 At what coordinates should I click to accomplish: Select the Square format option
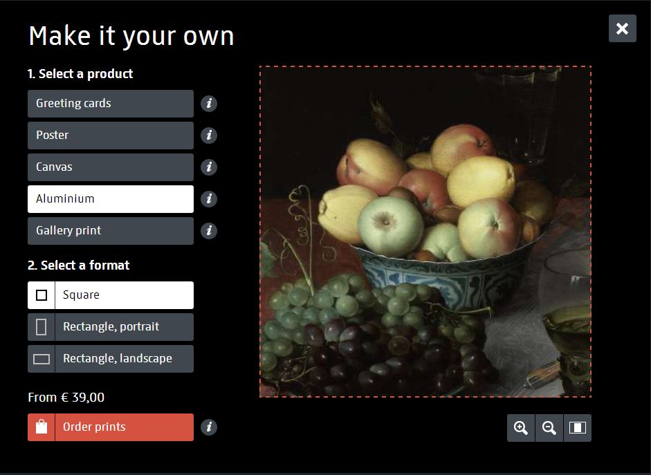point(111,295)
